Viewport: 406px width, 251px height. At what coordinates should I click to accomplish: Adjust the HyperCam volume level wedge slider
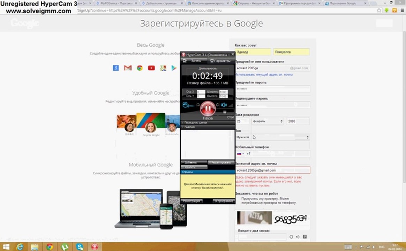click(231, 105)
